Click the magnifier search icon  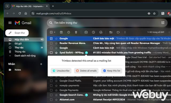point(51,23)
